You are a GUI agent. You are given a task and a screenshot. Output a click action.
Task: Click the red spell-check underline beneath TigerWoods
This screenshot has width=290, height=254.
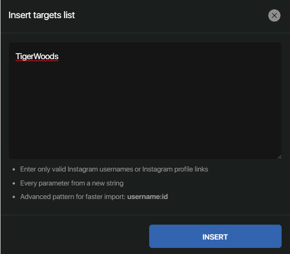point(37,61)
